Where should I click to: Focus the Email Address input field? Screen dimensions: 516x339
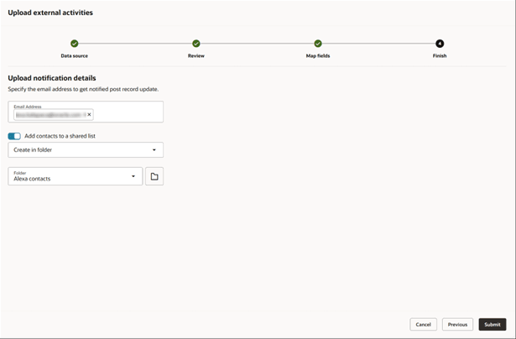[x=86, y=112]
